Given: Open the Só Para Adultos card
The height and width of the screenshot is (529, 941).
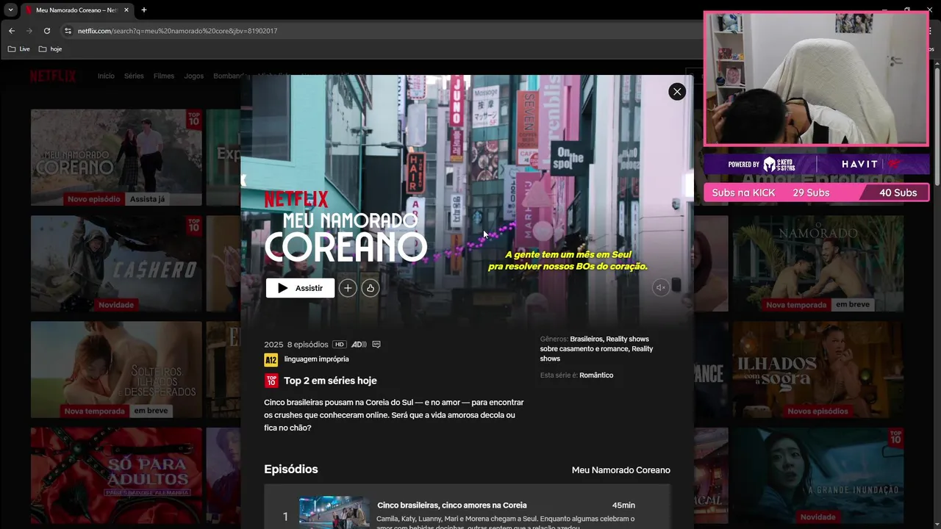Looking at the screenshot, I should tap(116, 475).
